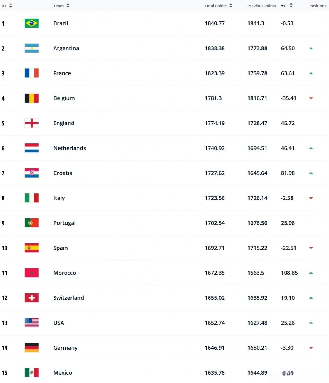This screenshot has height=383, width=329.
Task: Sort by +/- column arrows
Action: [x=291, y=6]
